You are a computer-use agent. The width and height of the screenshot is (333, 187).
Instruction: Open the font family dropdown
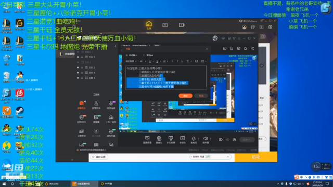[x=131, y=61]
